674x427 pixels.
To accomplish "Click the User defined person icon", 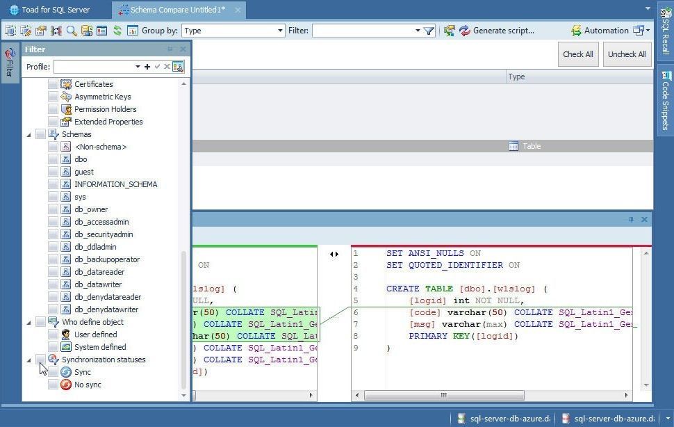I will [66, 335].
